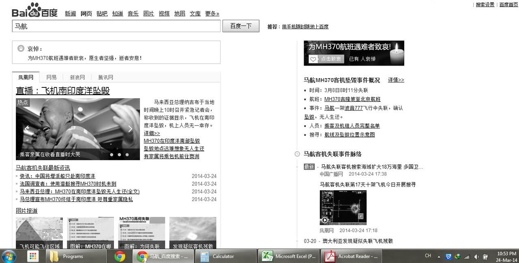Show the previous slideshow image
The height and width of the screenshot is (263, 519).
[27, 129]
